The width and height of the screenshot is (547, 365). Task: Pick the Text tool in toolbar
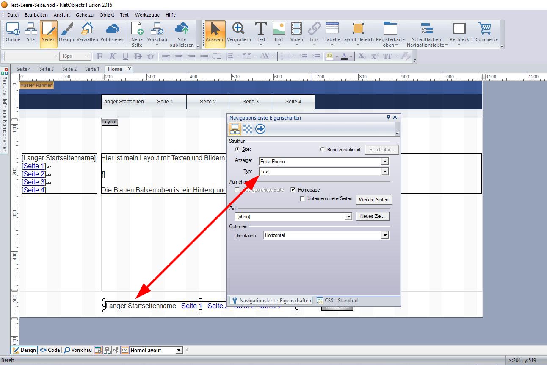pyautogui.click(x=261, y=32)
